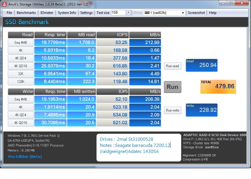Click the Compression 0-Fill text
The width and height of the screenshot is (251, 179).
pyautogui.click(x=195, y=159)
